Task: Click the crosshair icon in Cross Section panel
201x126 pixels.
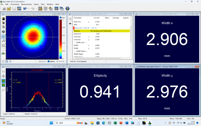Action: [4, 76]
